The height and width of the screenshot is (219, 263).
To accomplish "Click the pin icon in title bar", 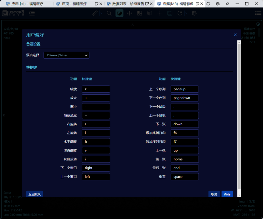I will click(x=227, y=4).
